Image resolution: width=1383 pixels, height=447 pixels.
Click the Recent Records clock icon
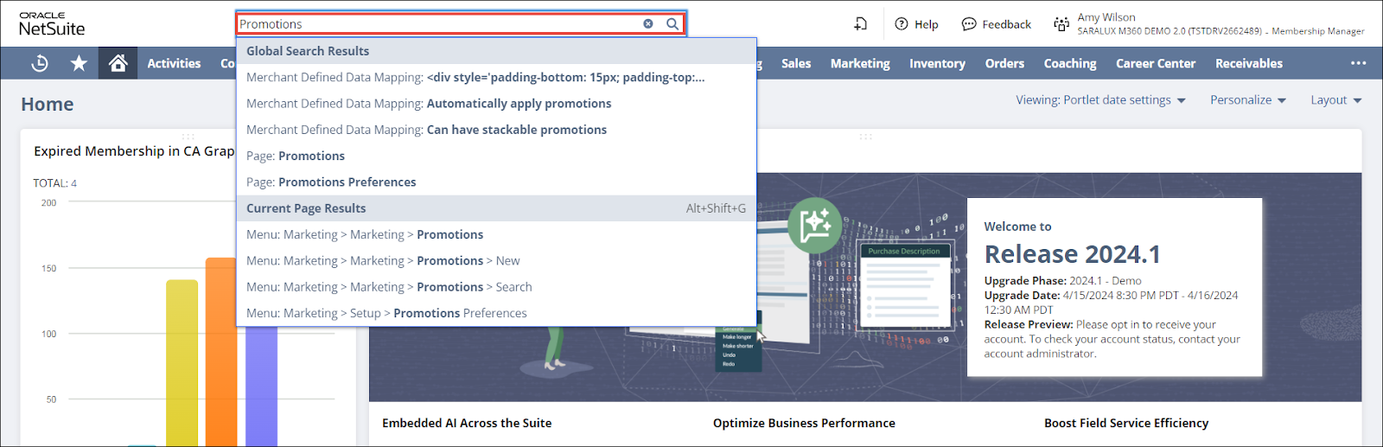(x=40, y=63)
